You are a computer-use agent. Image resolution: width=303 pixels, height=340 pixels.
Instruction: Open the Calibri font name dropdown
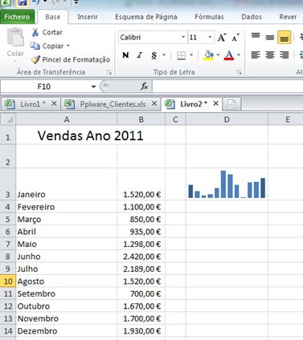pos(183,37)
